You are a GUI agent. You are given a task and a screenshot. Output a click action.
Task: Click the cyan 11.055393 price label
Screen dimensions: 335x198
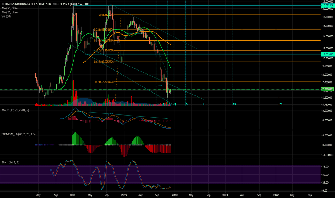[327, 54]
